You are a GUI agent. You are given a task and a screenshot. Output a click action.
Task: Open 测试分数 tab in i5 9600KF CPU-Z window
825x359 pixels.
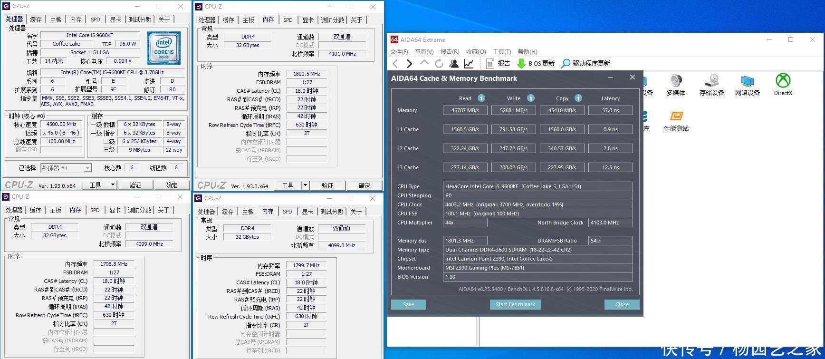[140, 19]
